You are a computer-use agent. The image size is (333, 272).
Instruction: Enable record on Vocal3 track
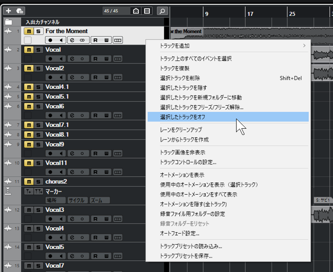[x=50, y=219]
